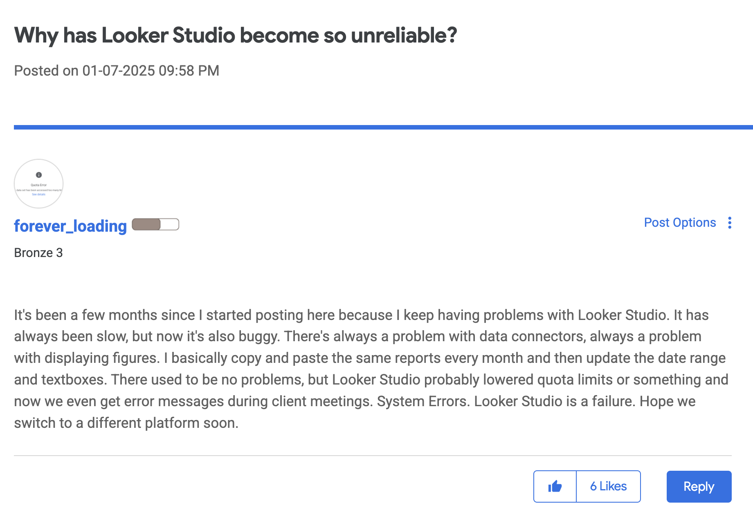The width and height of the screenshot is (753, 521).
Task: Click the See details link inside the avatar
Action: coord(38,195)
